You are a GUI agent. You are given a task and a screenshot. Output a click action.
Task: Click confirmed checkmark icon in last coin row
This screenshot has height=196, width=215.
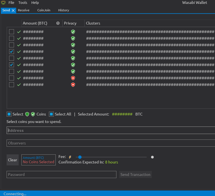(19, 85)
